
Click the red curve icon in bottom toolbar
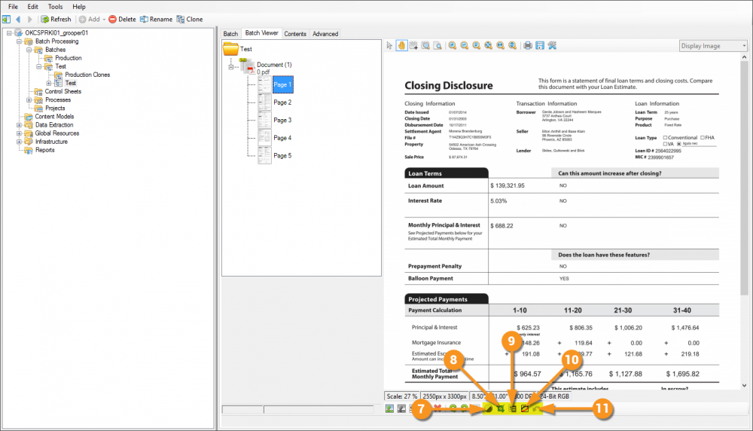pos(525,408)
